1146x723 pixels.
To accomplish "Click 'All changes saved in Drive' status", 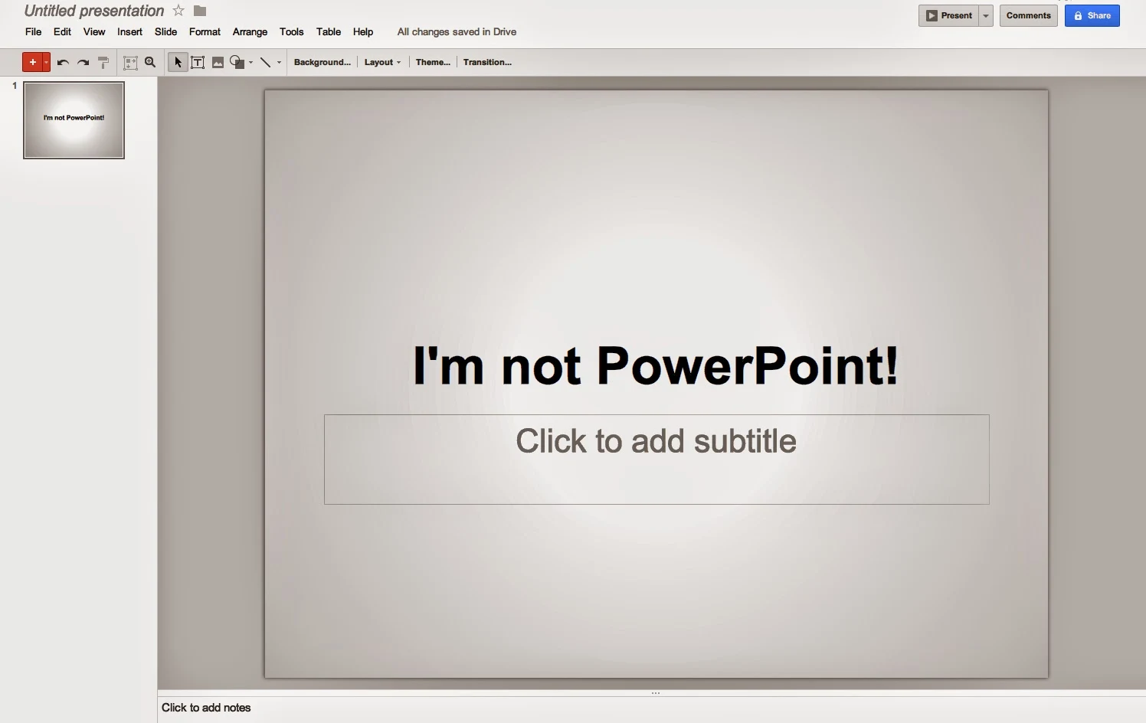I will pos(457,32).
